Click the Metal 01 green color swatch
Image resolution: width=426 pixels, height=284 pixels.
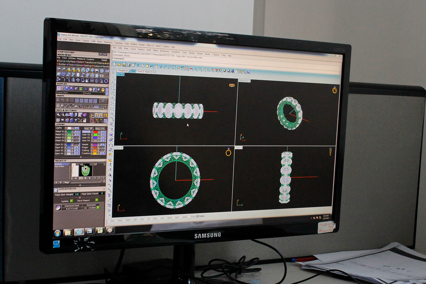coord(69,131)
